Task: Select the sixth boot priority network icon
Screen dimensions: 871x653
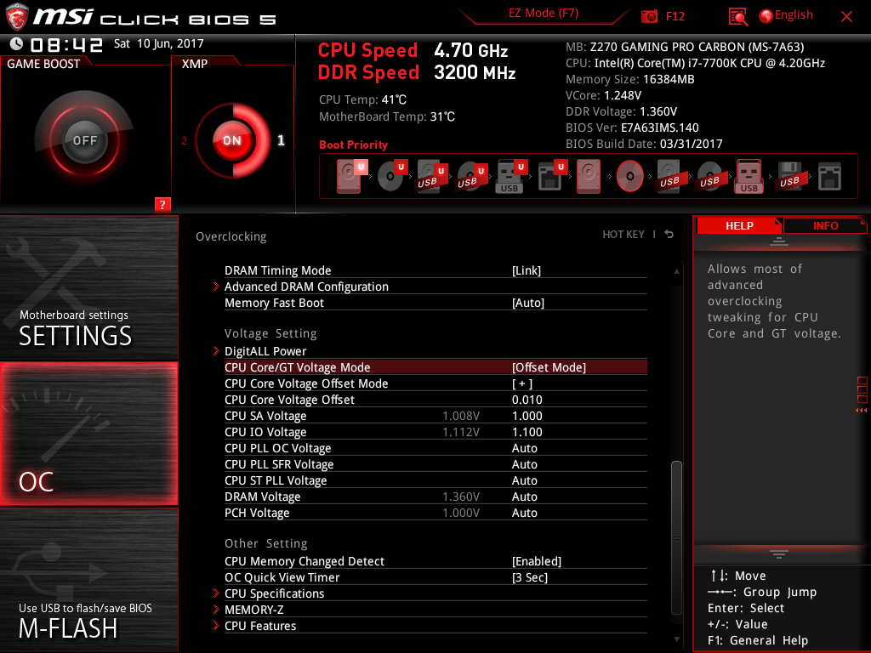Action: tap(551, 176)
